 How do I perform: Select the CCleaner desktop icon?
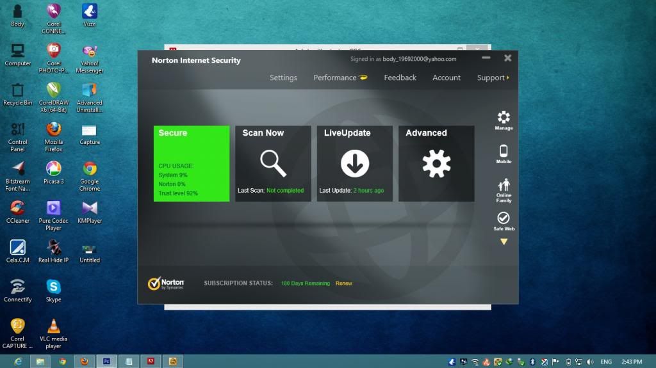coord(17,212)
